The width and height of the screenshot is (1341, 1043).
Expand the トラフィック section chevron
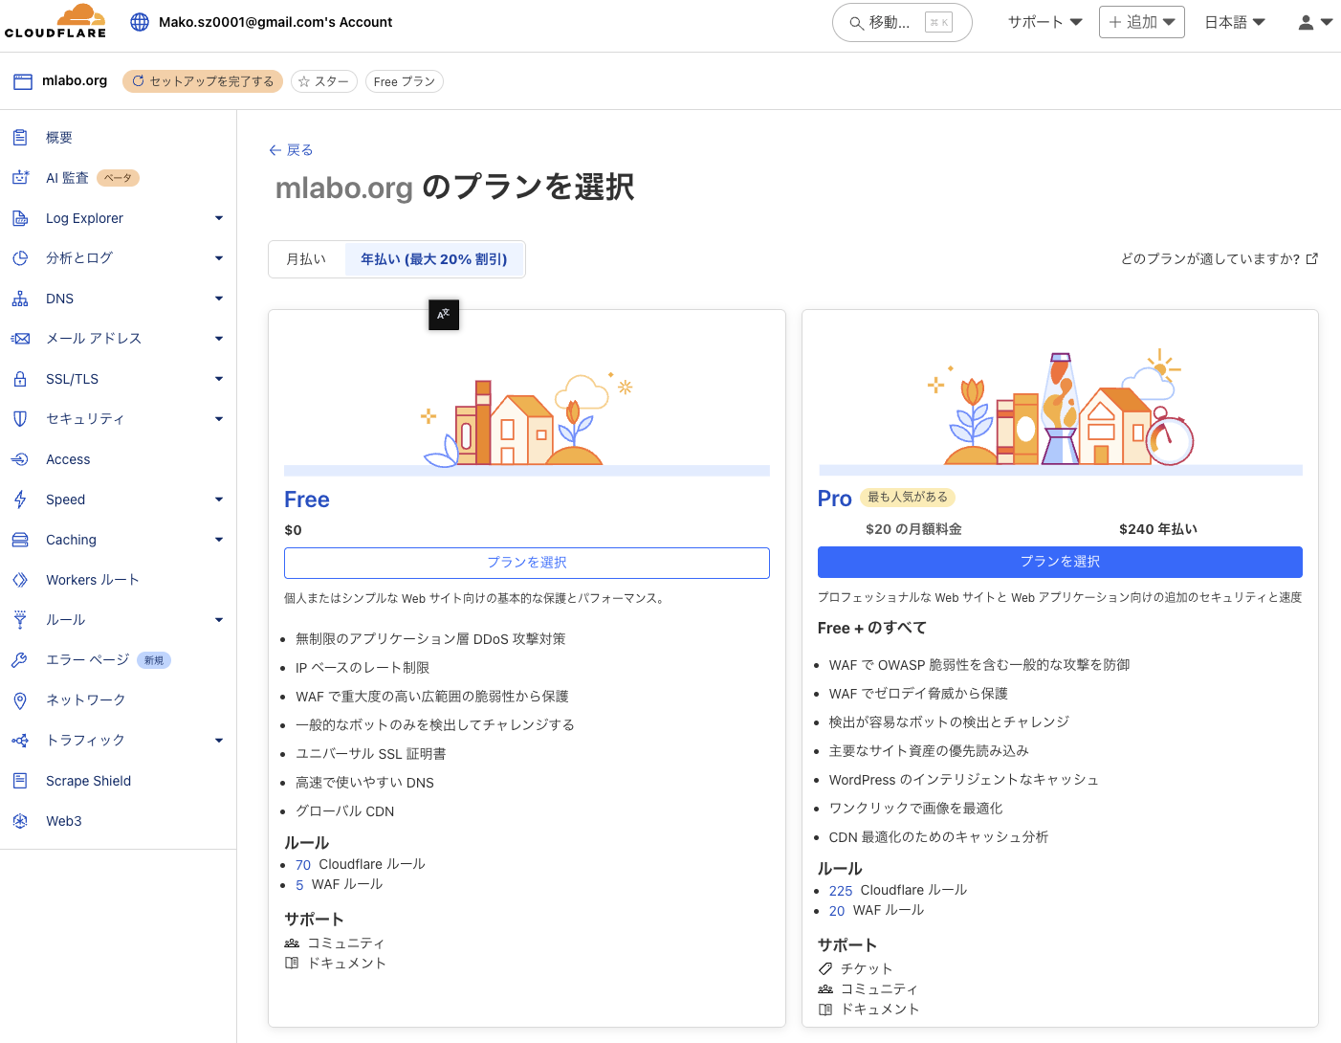coord(219,740)
